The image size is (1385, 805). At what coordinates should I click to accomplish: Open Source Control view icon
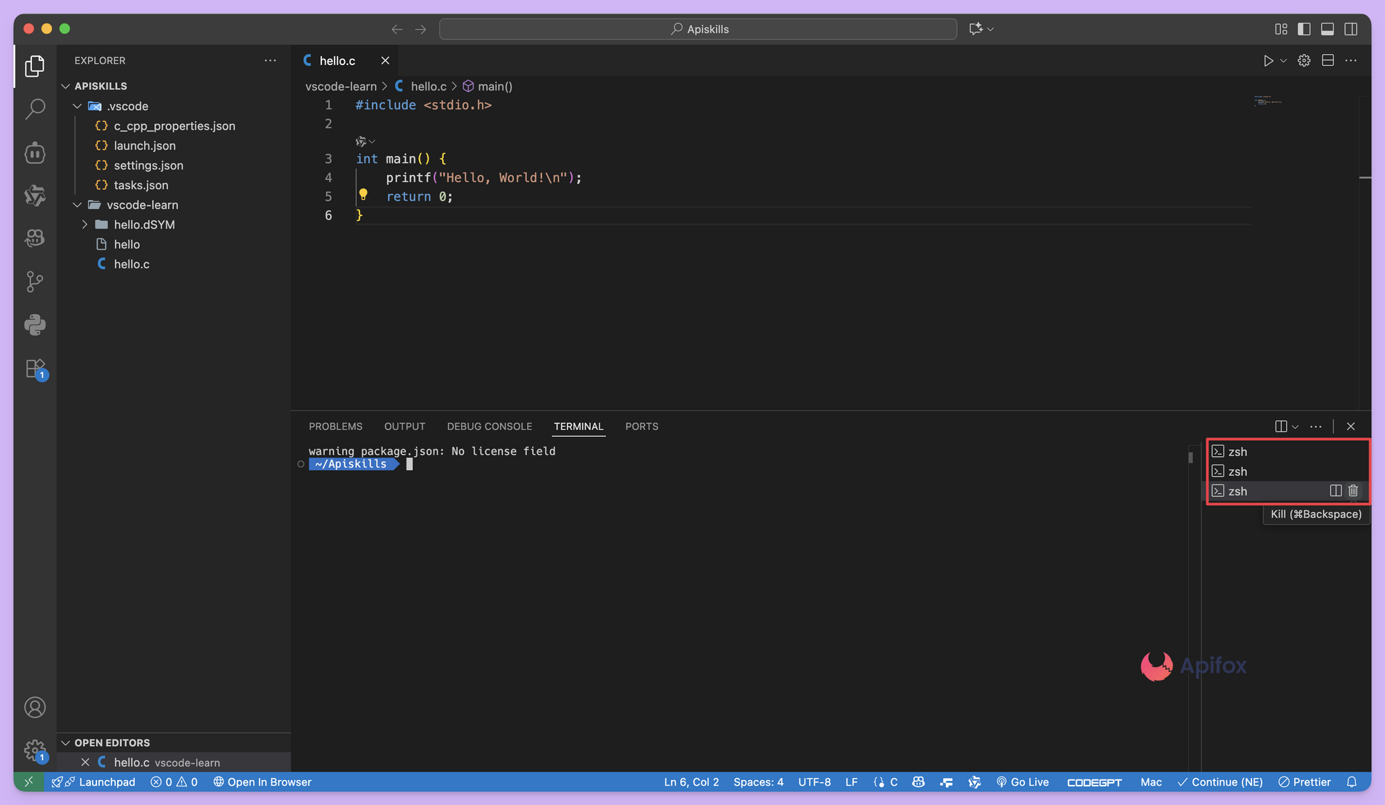[35, 281]
